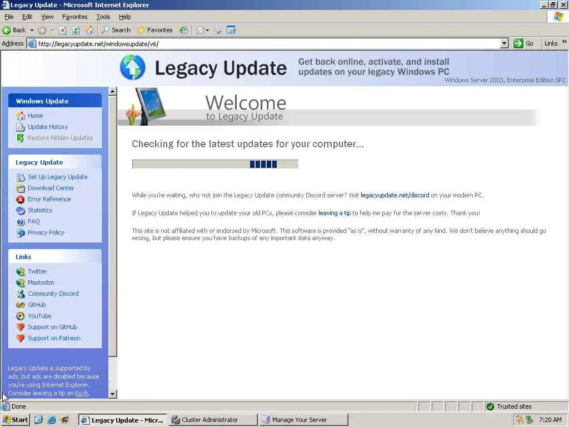Click the update checking progress bar
The width and height of the screenshot is (569, 427).
215,164
